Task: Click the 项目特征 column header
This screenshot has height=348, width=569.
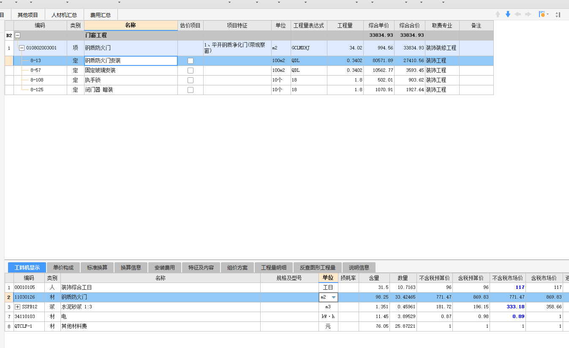Action: point(237,25)
